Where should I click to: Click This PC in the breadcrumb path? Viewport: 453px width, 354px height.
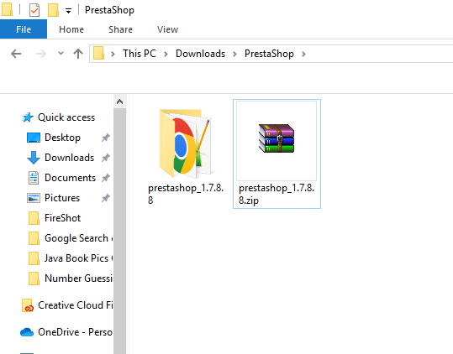[x=140, y=54]
